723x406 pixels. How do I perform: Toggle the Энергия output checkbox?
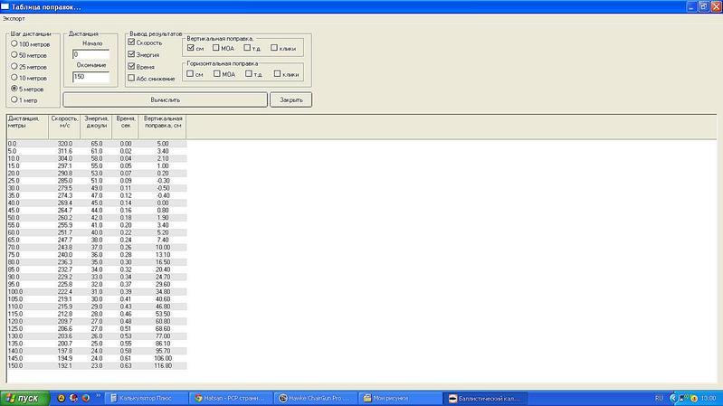[x=131, y=54]
